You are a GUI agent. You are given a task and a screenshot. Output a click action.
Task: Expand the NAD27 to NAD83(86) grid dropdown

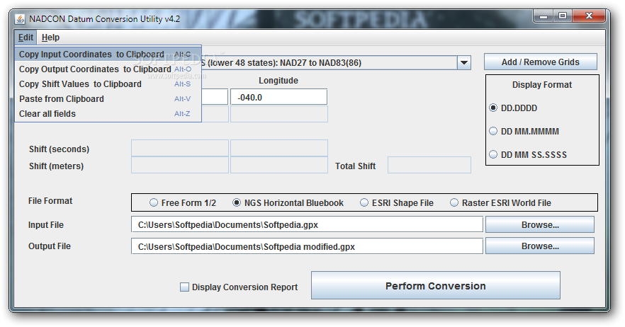coord(464,62)
